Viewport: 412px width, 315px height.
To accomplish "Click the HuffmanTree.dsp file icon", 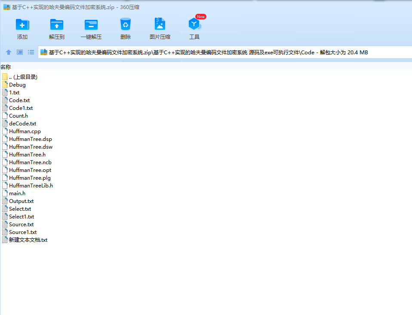I will (5, 139).
